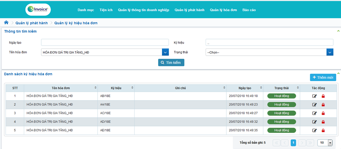Click the red lock icon for AA/18E row
341x149 pixels.
323,104
